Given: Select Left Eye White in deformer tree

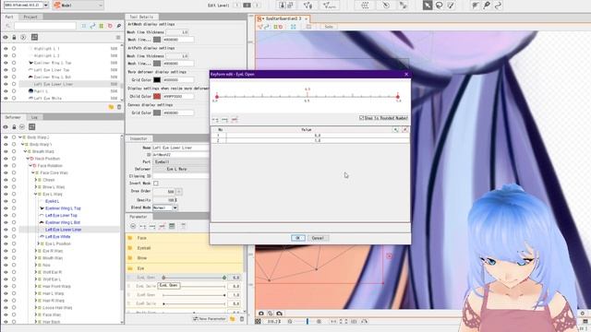Looking at the screenshot, I should pos(57,237).
